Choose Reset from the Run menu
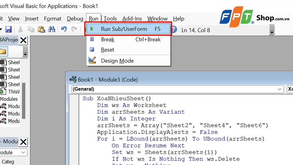This screenshot has width=293, height=165. coord(128,50)
